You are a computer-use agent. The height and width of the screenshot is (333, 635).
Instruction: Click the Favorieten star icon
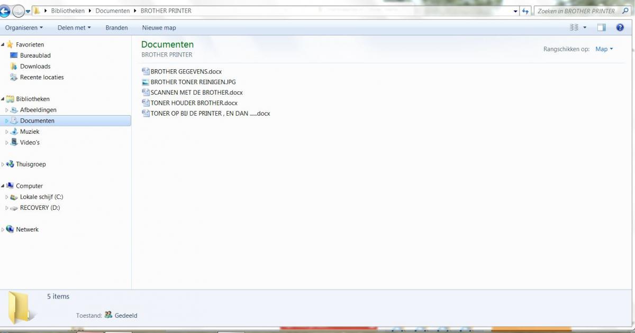(10, 44)
